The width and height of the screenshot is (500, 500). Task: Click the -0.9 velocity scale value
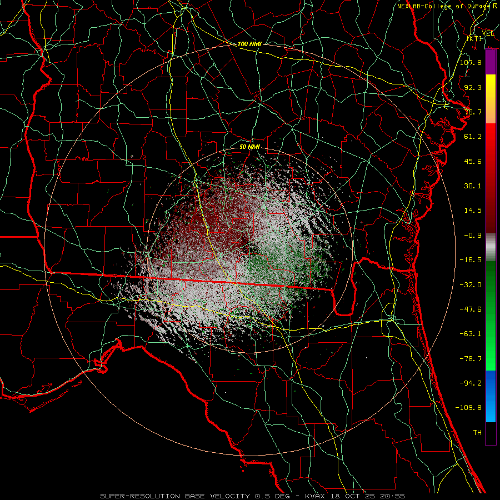(473, 236)
